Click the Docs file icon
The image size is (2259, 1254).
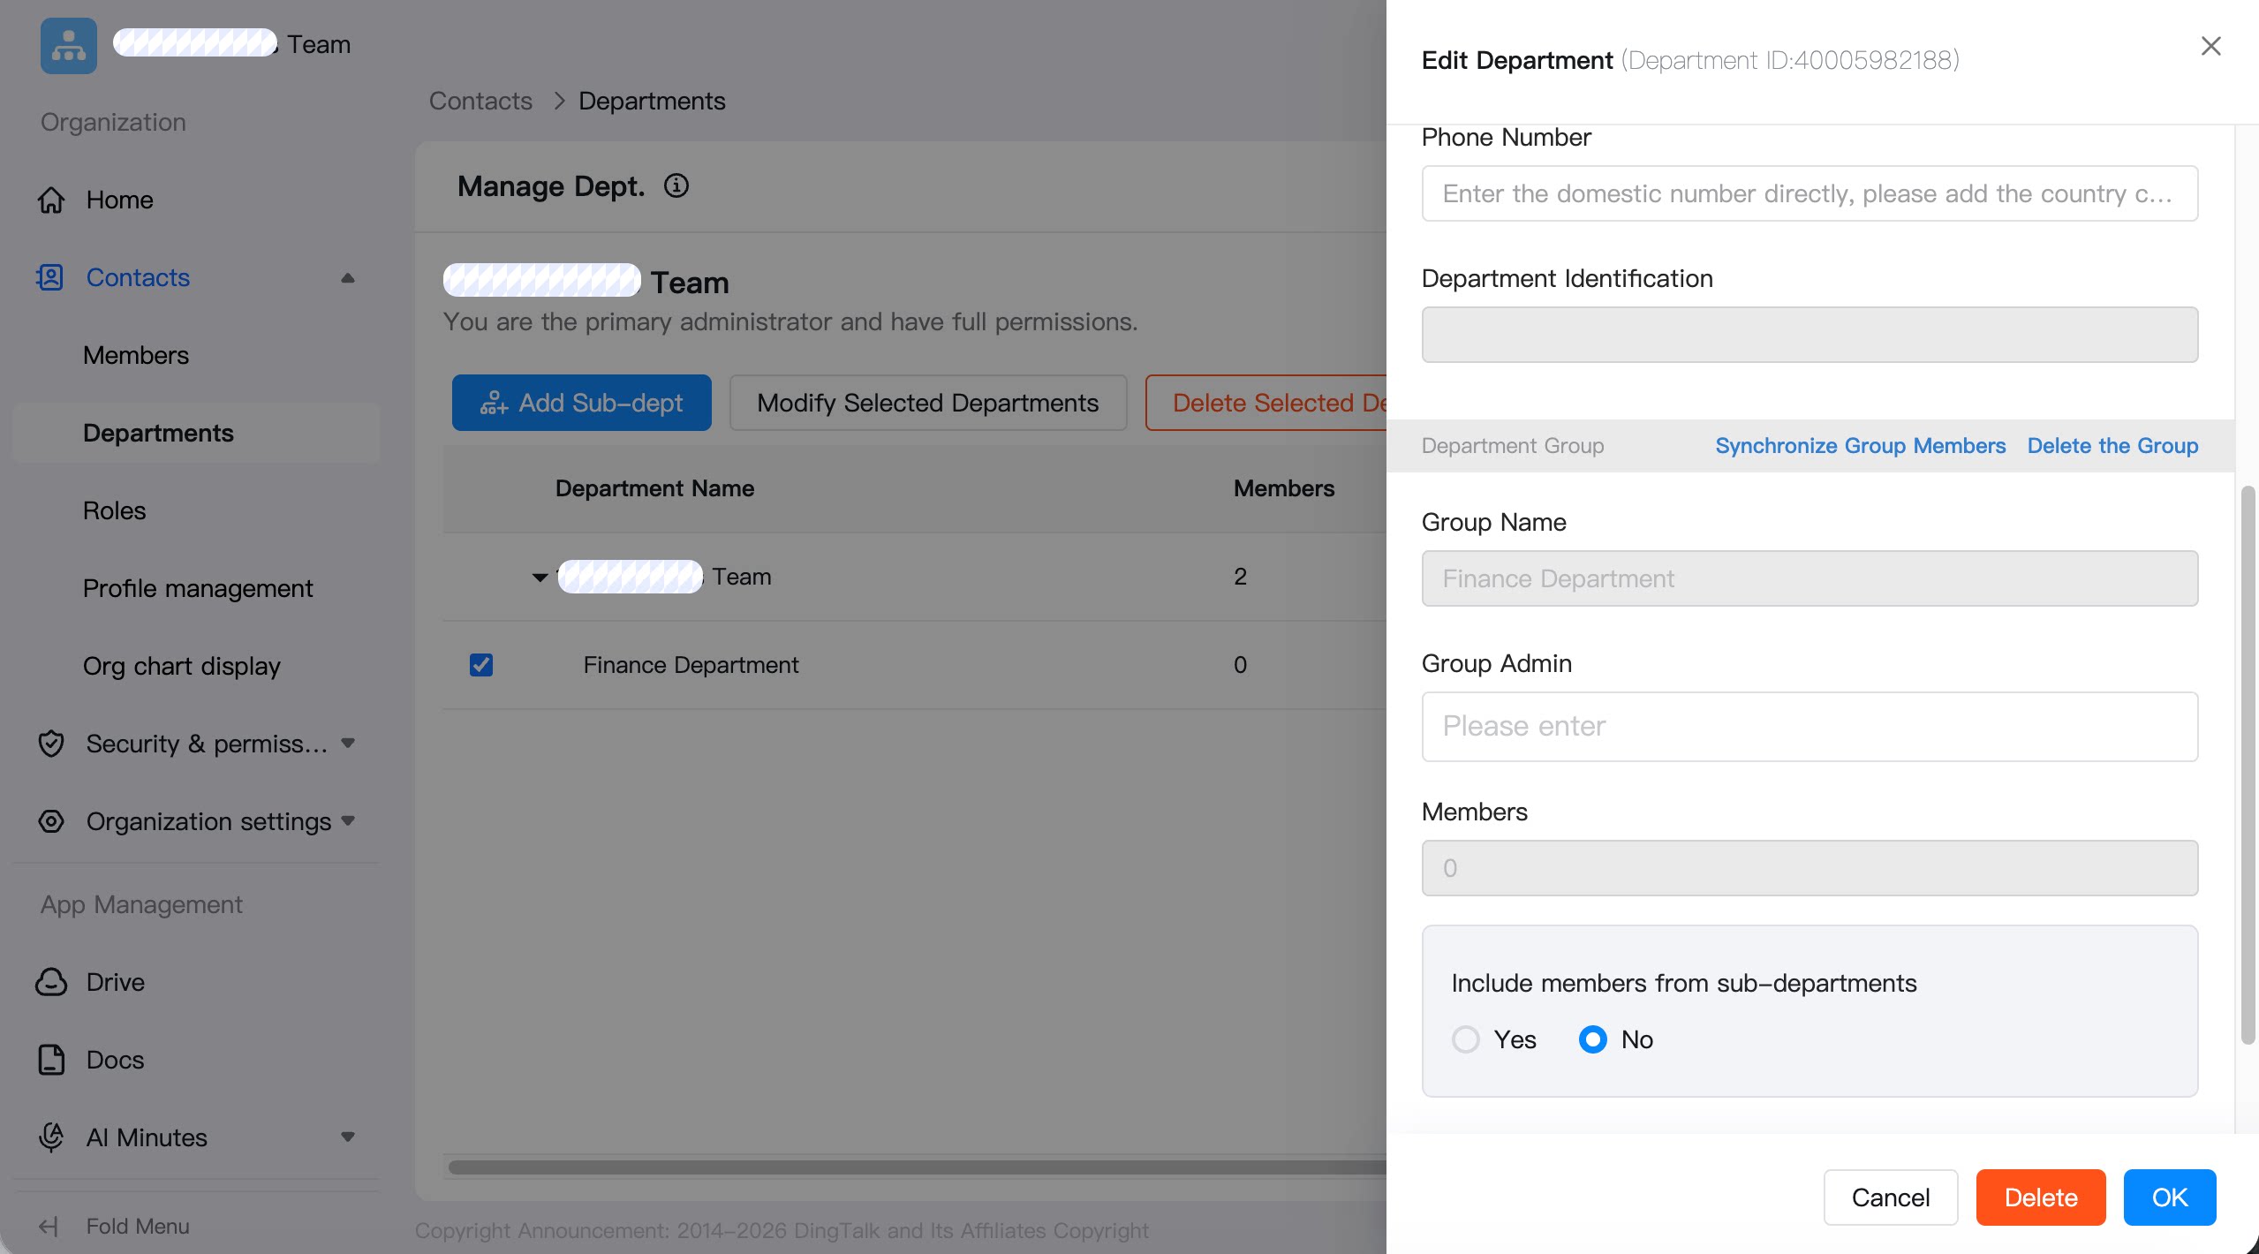(51, 1060)
